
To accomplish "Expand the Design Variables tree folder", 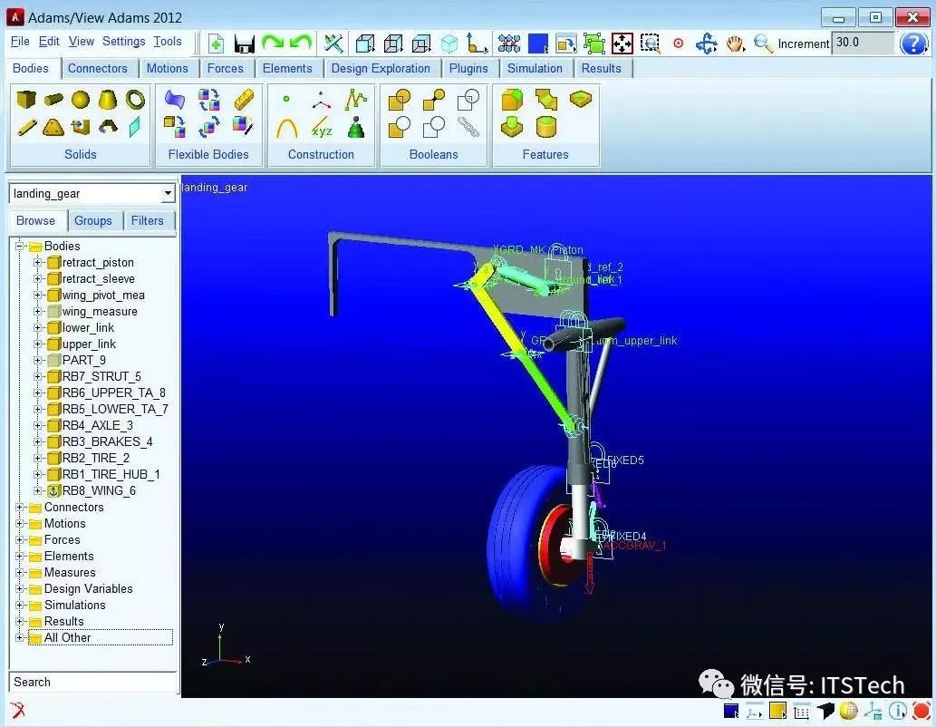I will coord(20,589).
